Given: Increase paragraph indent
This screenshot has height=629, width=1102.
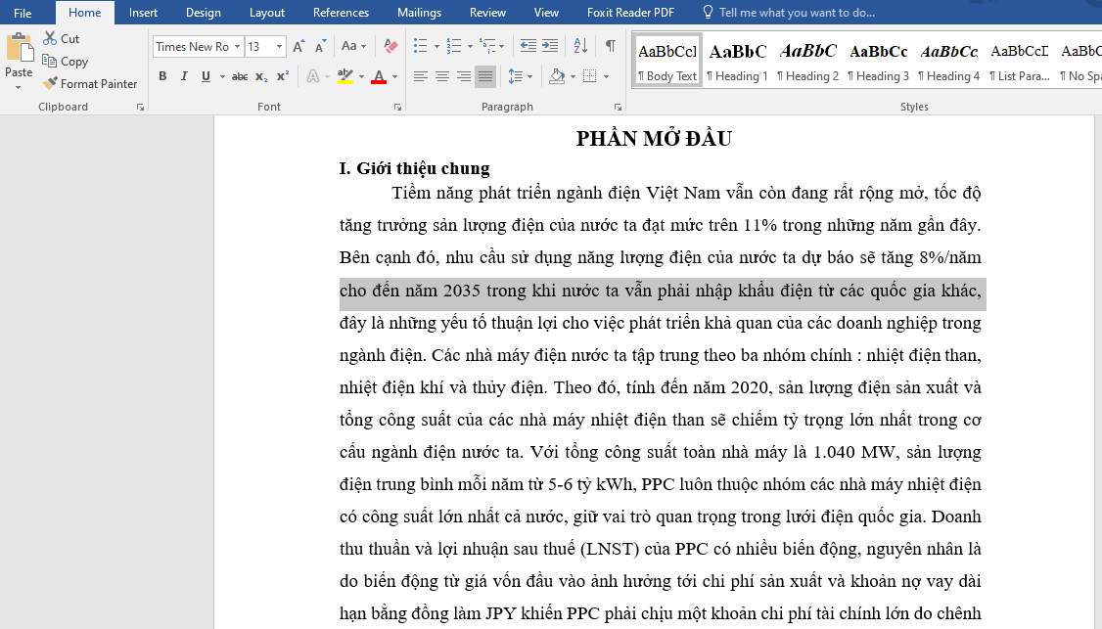Looking at the screenshot, I should click(x=550, y=46).
